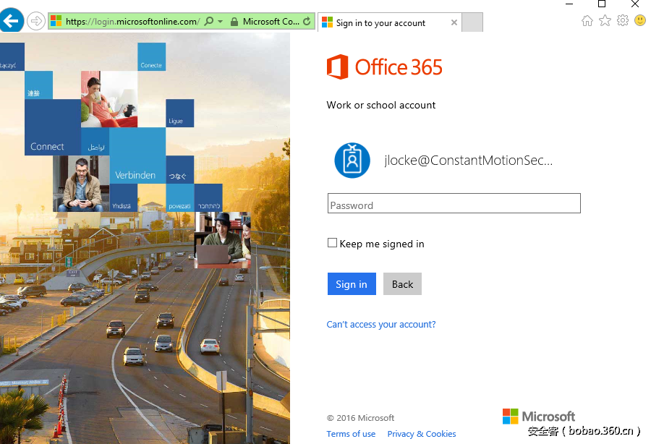Click the Back button on the form
This screenshot has width=651, height=444.
402,284
